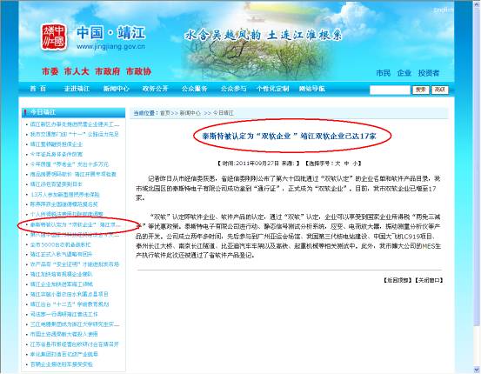Click the red 市委 link
This screenshot has height=374, width=481.
tap(50, 71)
